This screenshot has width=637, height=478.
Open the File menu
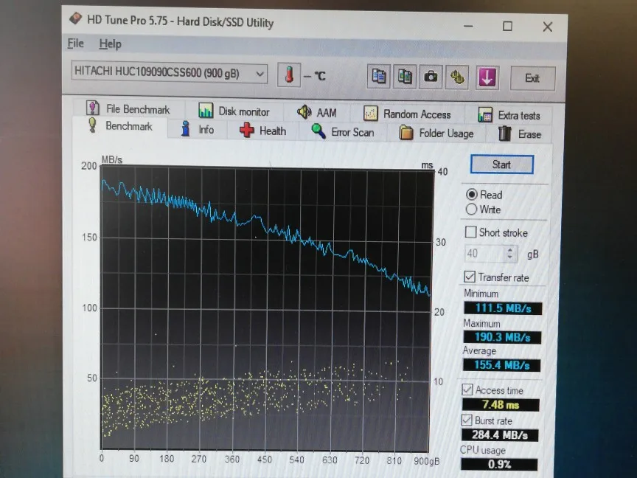(x=75, y=43)
